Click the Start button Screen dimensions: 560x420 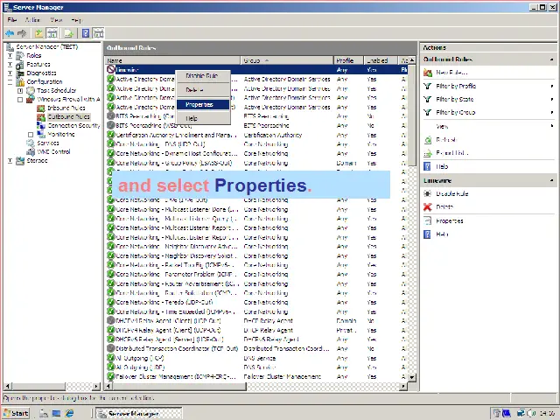pyautogui.click(x=16, y=413)
